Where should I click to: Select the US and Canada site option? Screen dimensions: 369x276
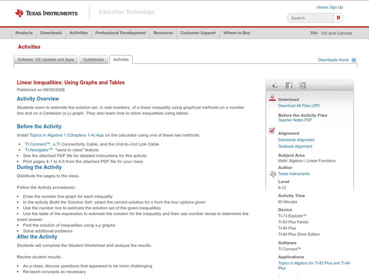(337, 33)
